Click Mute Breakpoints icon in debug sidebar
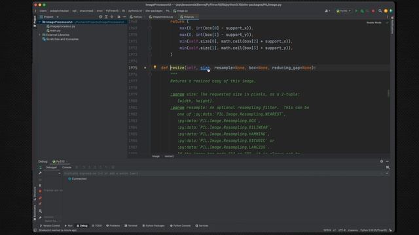Screen dimensions: 419x235 [40, 204]
